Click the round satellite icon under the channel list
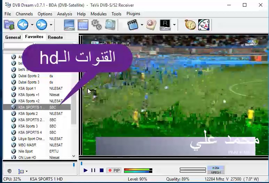 tap(9, 171)
